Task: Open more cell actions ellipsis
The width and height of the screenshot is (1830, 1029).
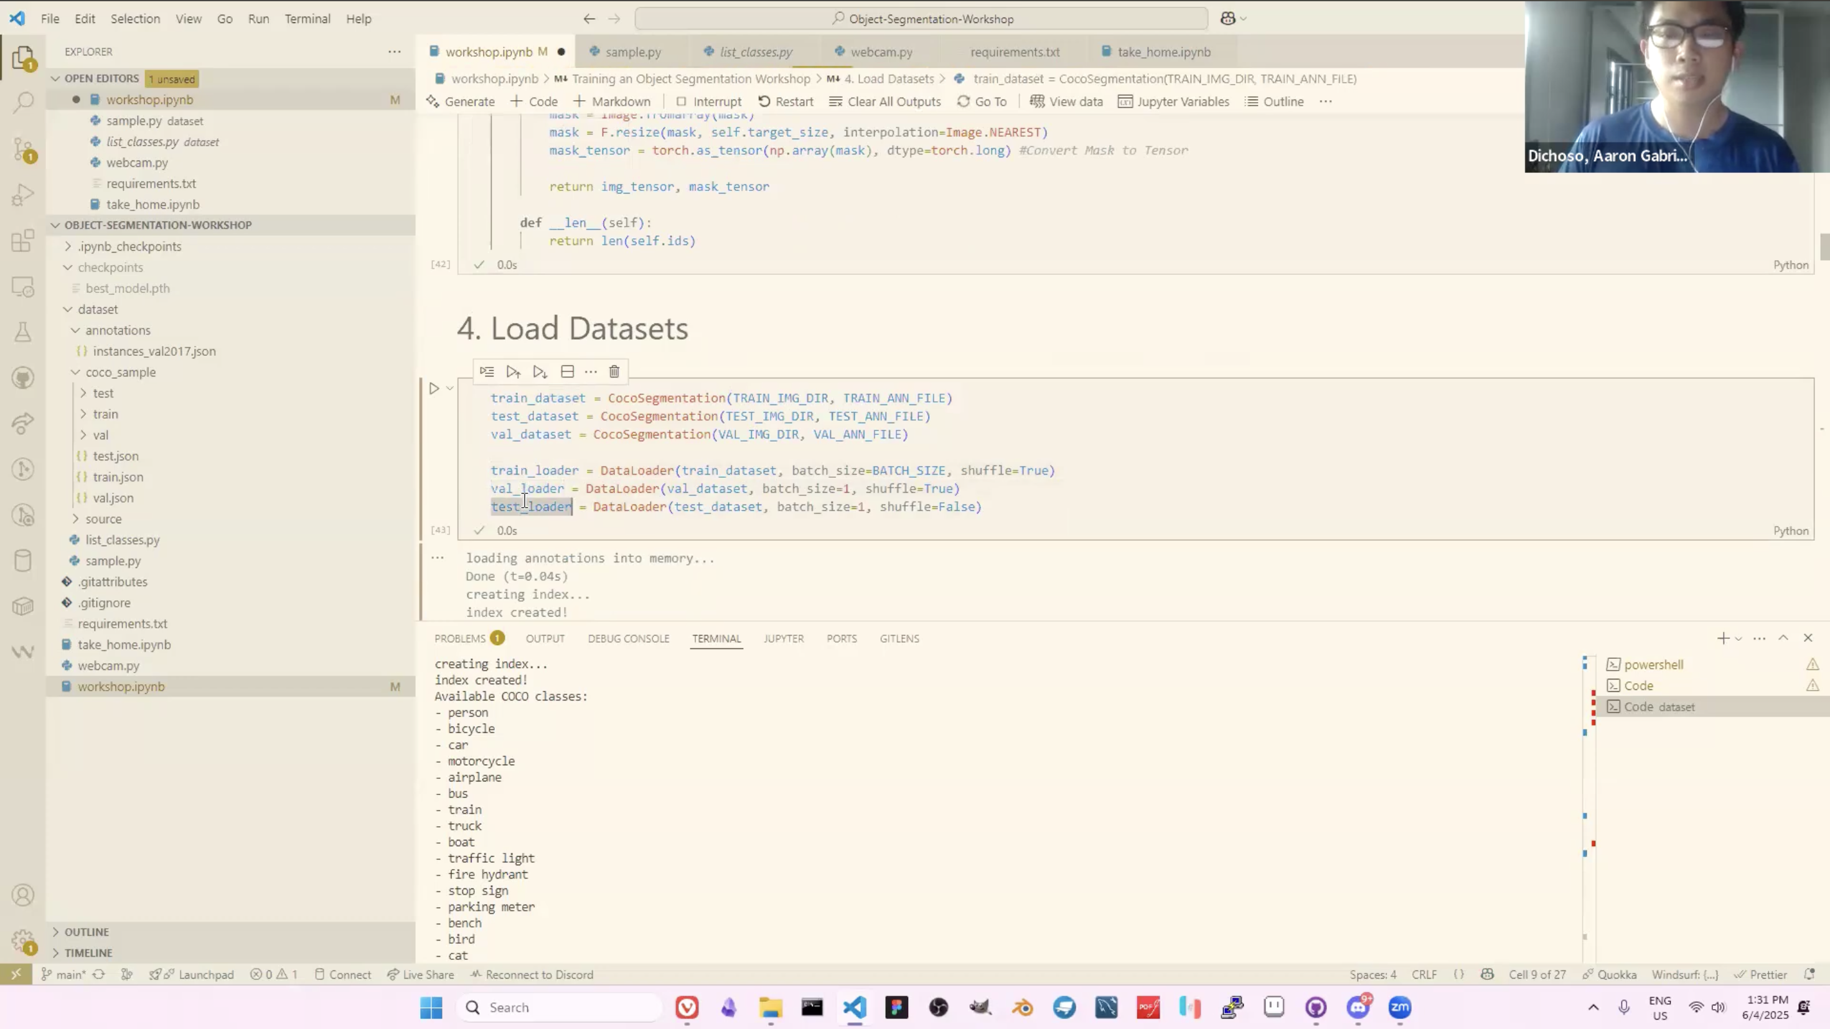Action: (x=590, y=371)
